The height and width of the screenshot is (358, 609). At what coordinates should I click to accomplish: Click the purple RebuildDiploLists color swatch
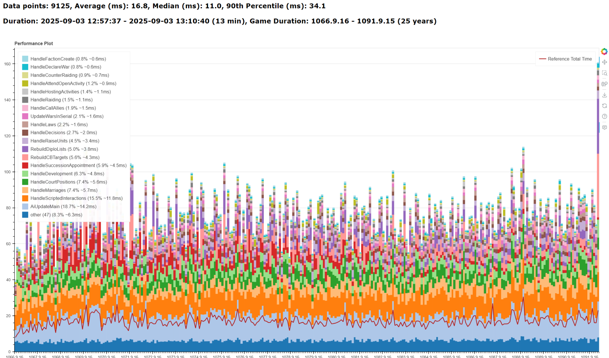point(25,149)
